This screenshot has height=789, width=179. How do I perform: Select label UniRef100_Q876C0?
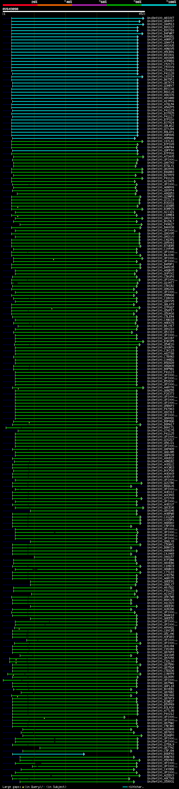[x=160, y=732]
